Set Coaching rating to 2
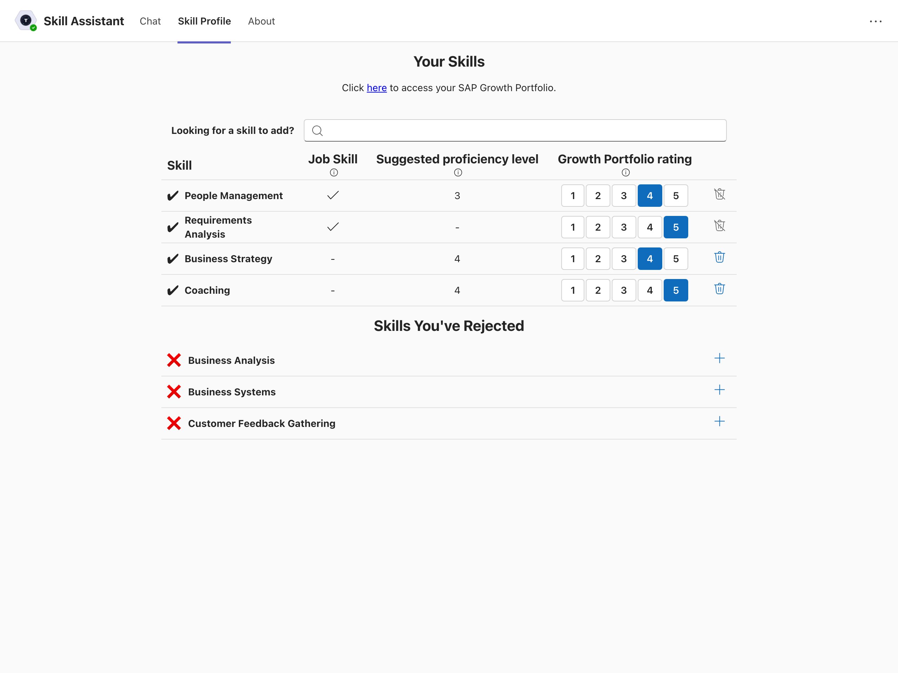This screenshot has height=673, width=898. coord(598,291)
